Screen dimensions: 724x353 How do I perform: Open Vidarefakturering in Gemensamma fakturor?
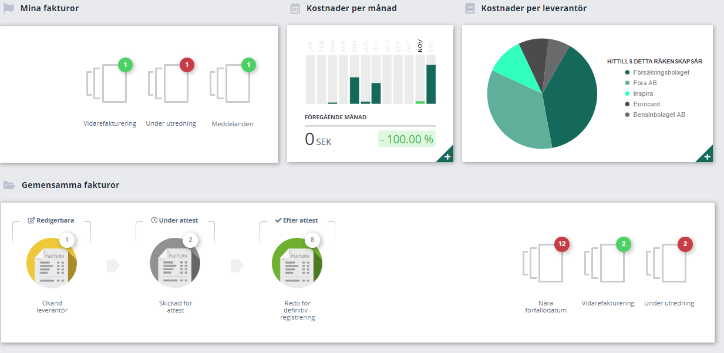click(x=607, y=261)
